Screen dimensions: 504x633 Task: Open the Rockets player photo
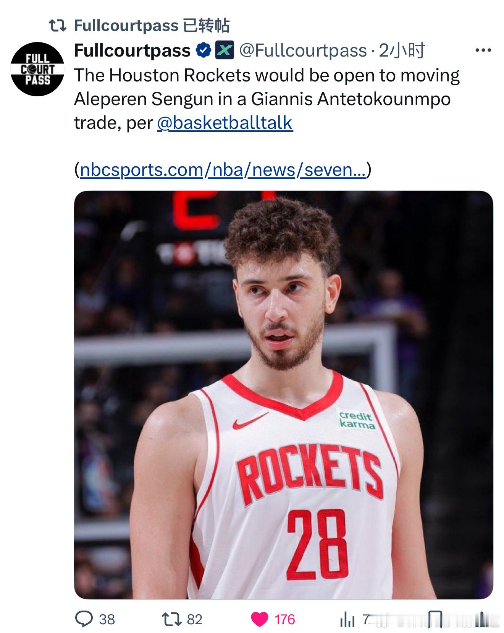(x=283, y=394)
